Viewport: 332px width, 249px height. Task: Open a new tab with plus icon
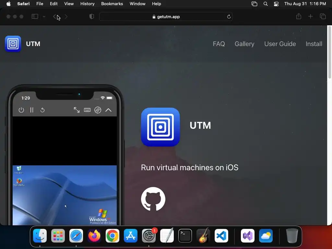(x=310, y=16)
